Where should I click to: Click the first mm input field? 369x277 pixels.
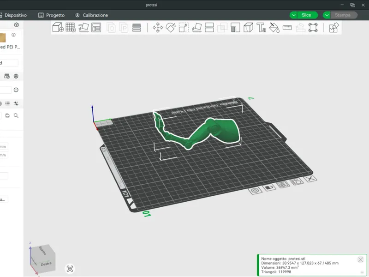click(x=4, y=146)
